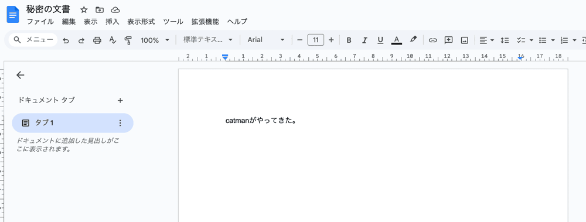This screenshot has width=586, height=222.
Task: Click the font size field 11
Action: coord(315,40)
